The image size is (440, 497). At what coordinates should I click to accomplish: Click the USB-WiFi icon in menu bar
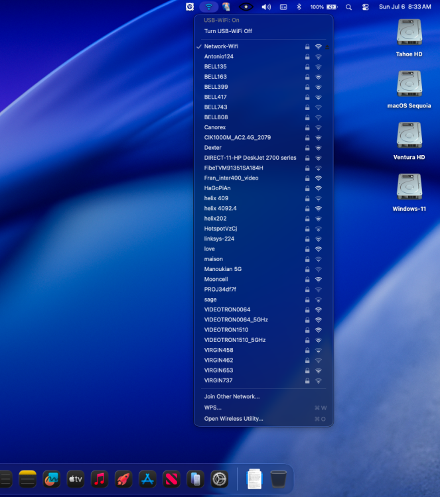(x=208, y=7)
